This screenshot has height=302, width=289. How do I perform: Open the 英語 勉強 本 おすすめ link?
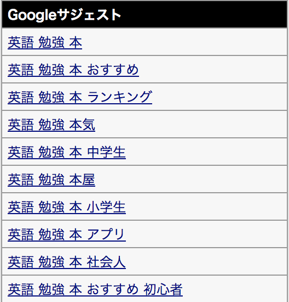(73, 70)
